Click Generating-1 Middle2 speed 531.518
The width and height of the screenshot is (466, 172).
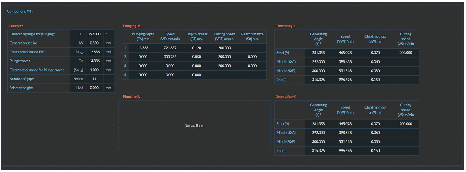[x=345, y=71]
